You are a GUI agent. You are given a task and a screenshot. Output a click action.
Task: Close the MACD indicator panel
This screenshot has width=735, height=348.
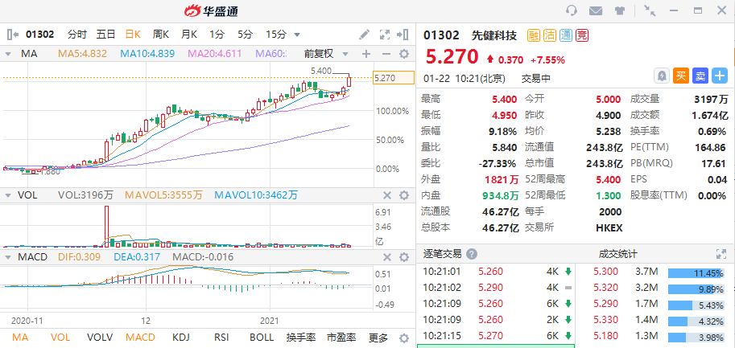(387, 257)
